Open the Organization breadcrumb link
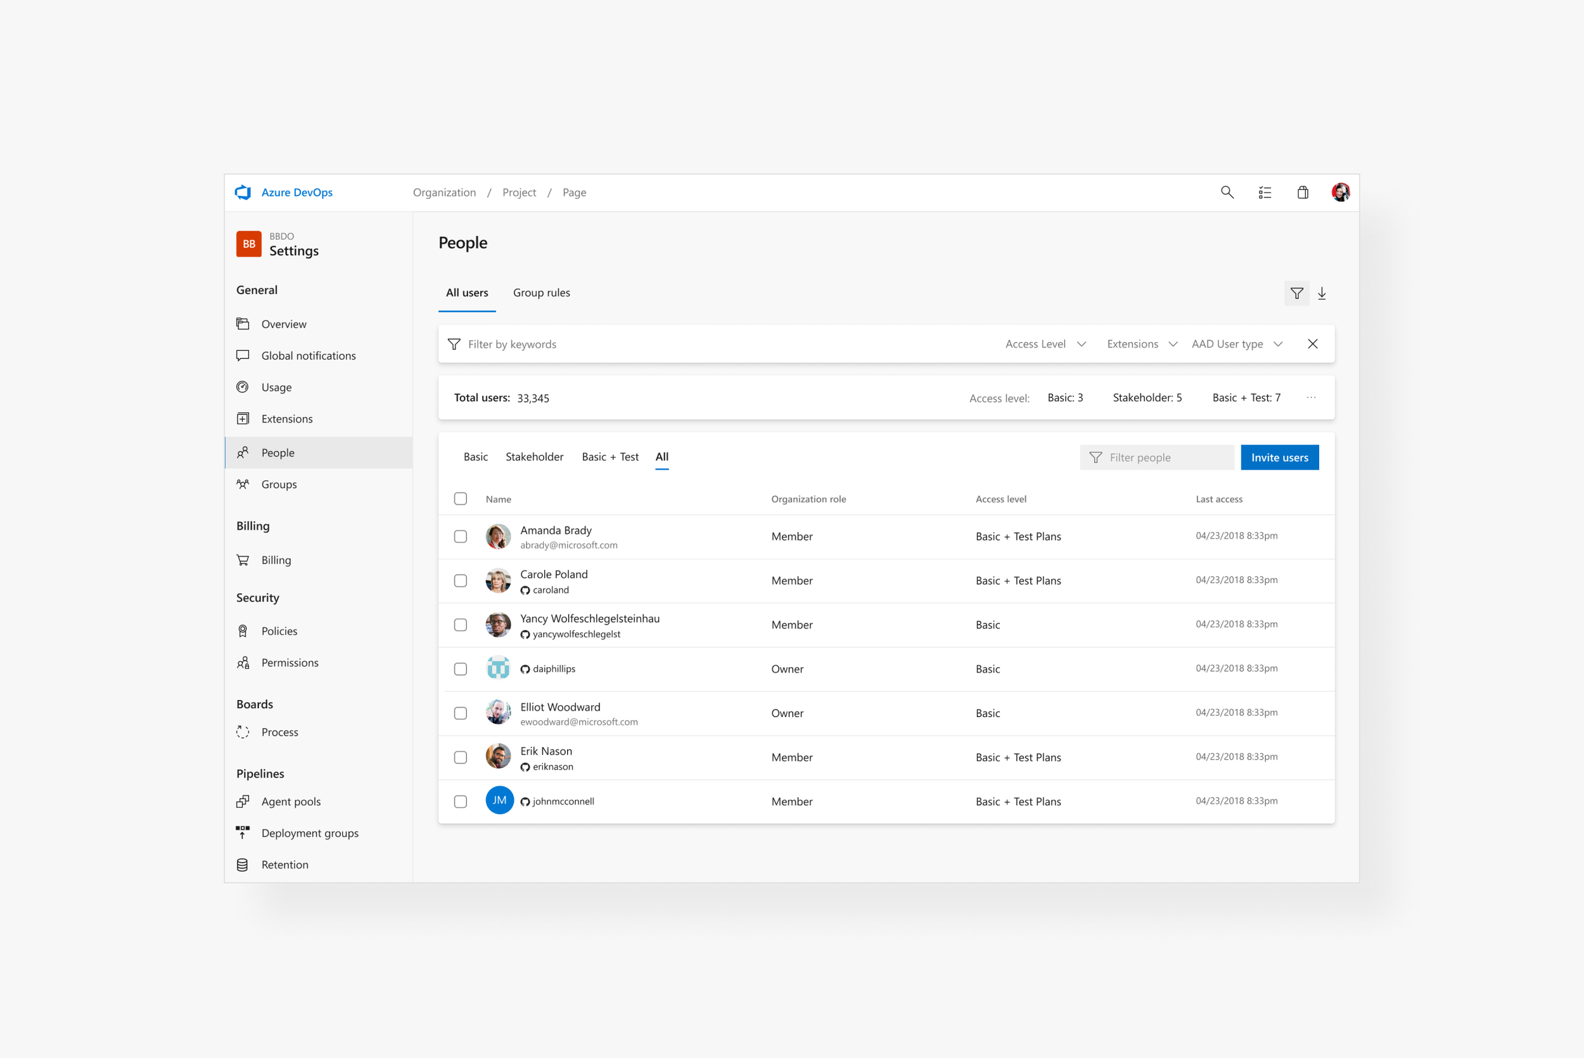The height and width of the screenshot is (1058, 1584). (x=445, y=193)
